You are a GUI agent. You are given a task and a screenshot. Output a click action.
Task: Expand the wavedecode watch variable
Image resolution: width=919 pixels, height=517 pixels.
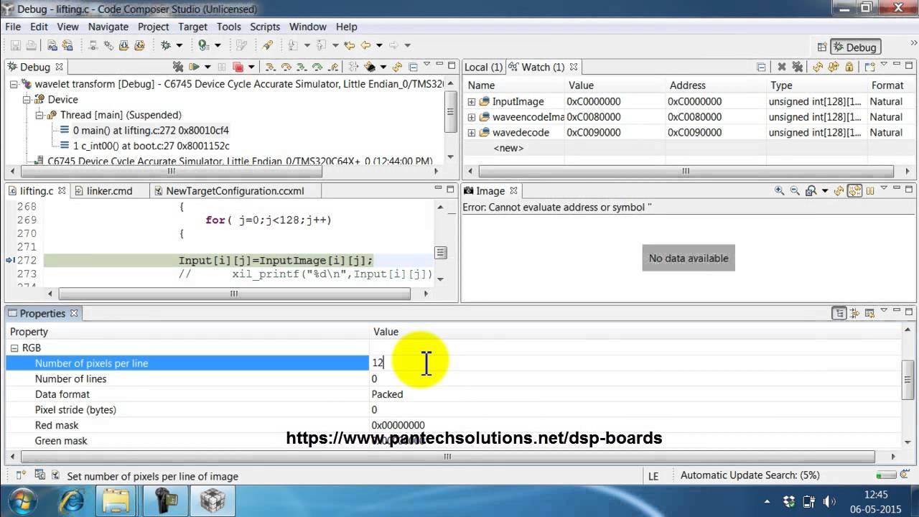pyautogui.click(x=472, y=133)
